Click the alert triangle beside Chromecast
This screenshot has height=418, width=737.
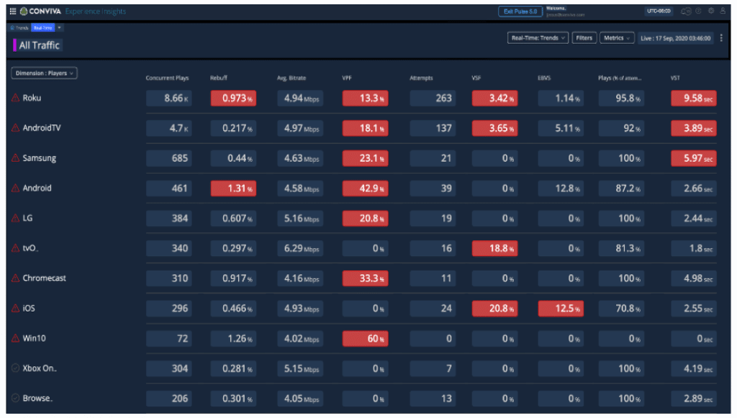point(16,278)
